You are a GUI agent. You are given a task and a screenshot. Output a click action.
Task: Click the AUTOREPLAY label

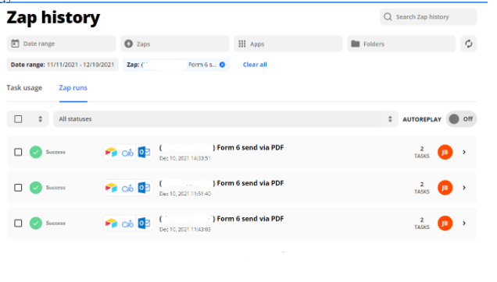422,119
